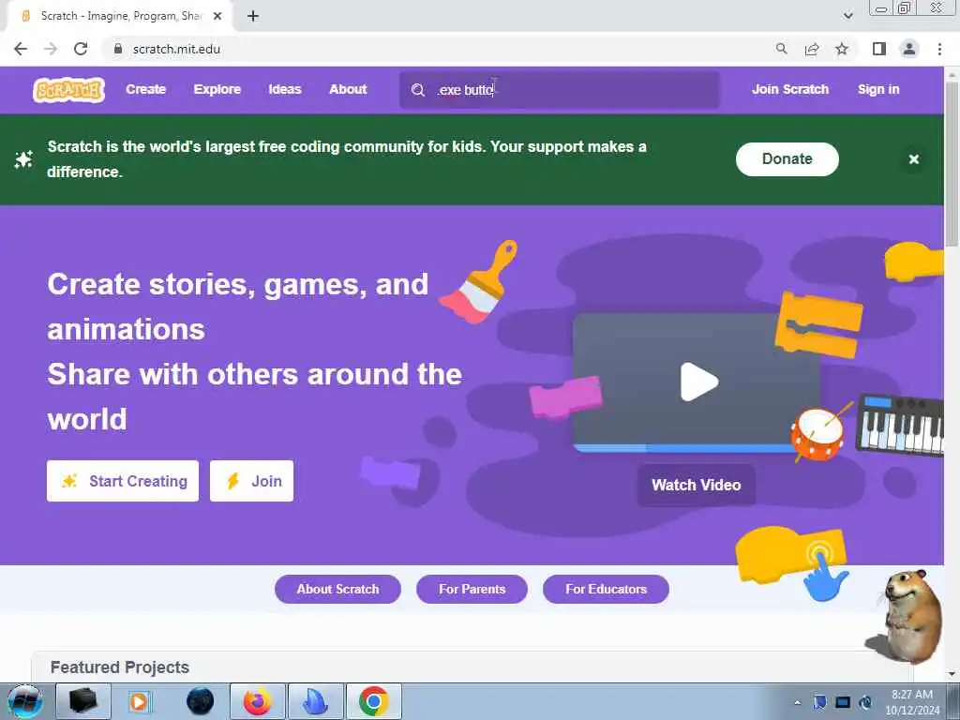Toggle the Chrome side panel icon
Screen dimensions: 960x720
click(879, 49)
